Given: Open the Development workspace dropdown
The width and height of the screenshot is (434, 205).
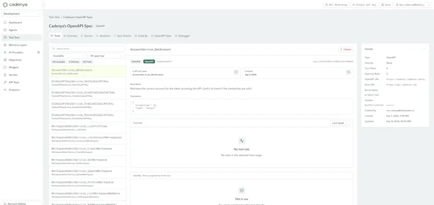Looking at the screenshot, I should 22,14.
